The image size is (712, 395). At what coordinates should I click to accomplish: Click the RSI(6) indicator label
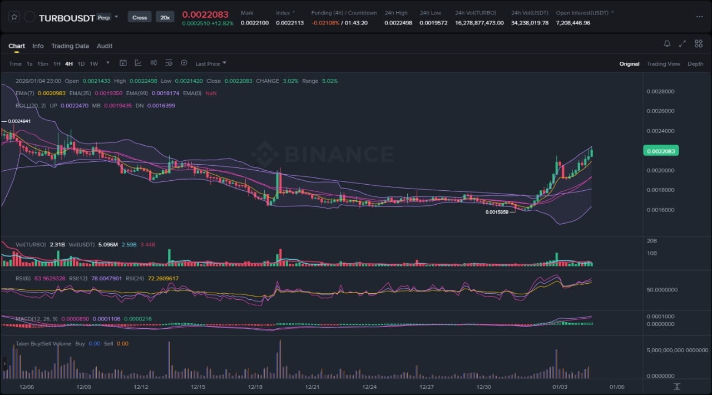click(23, 278)
